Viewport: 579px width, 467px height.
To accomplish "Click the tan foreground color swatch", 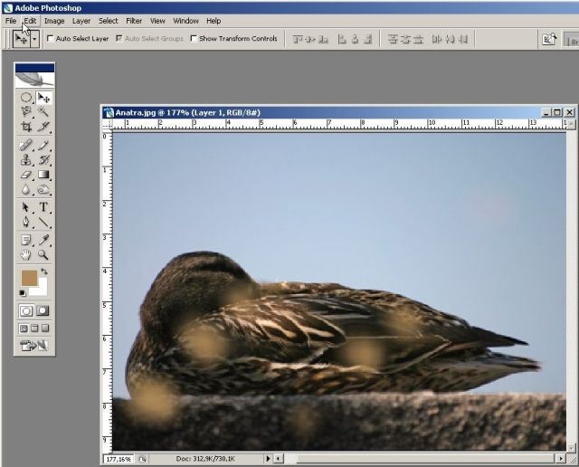I will [30, 278].
